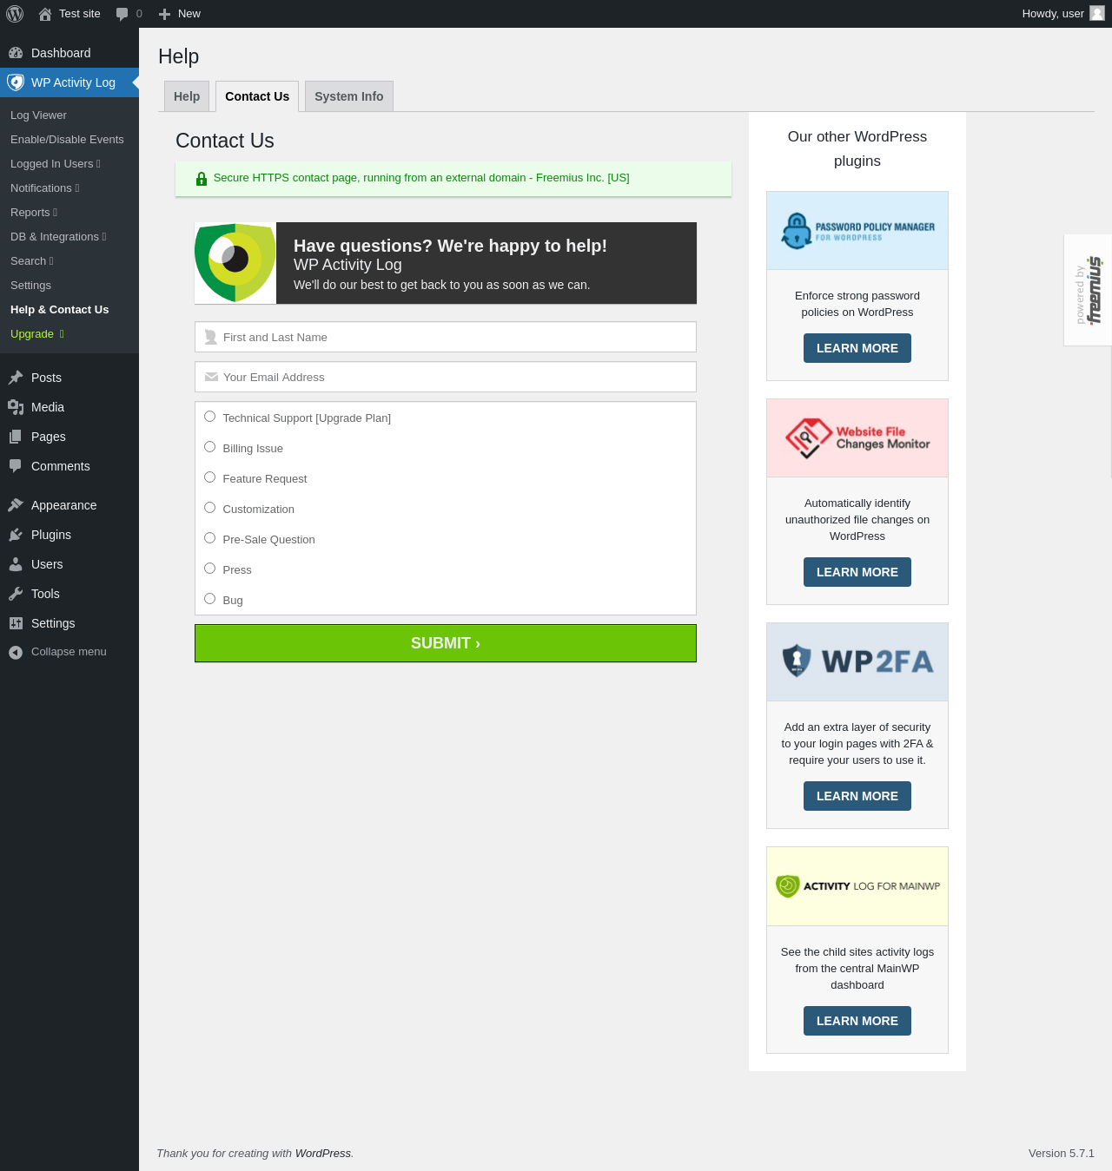This screenshot has height=1171, width=1112.
Task: Open the System Info tab
Action: (x=349, y=96)
